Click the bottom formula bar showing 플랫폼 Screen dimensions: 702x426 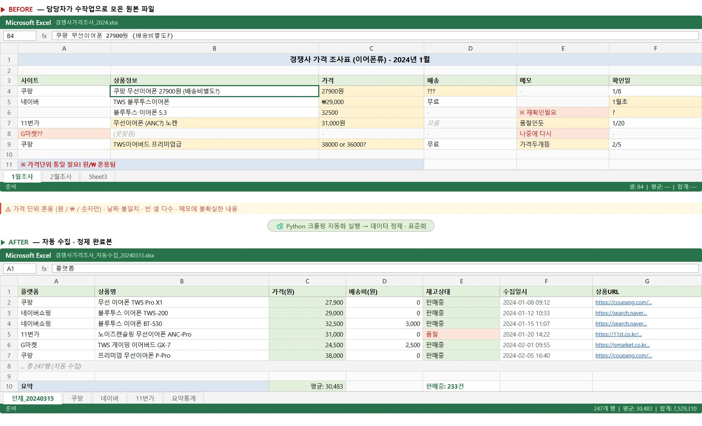coord(375,268)
